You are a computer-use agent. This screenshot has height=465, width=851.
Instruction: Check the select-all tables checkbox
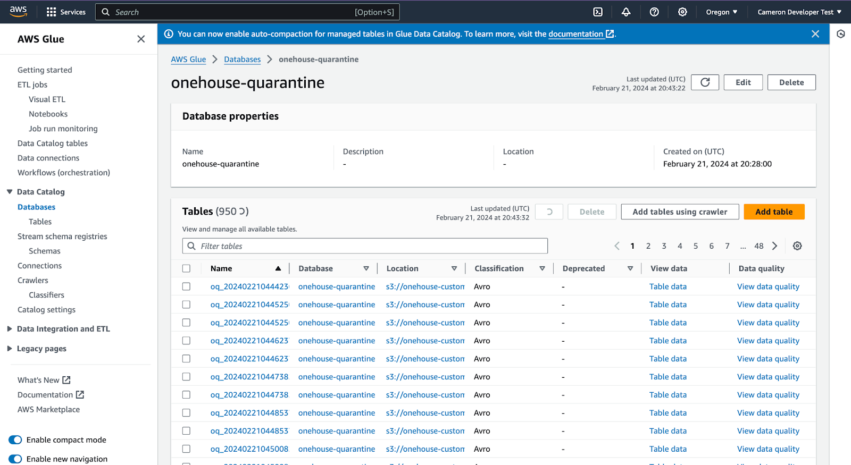pyautogui.click(x=186, y=268)
